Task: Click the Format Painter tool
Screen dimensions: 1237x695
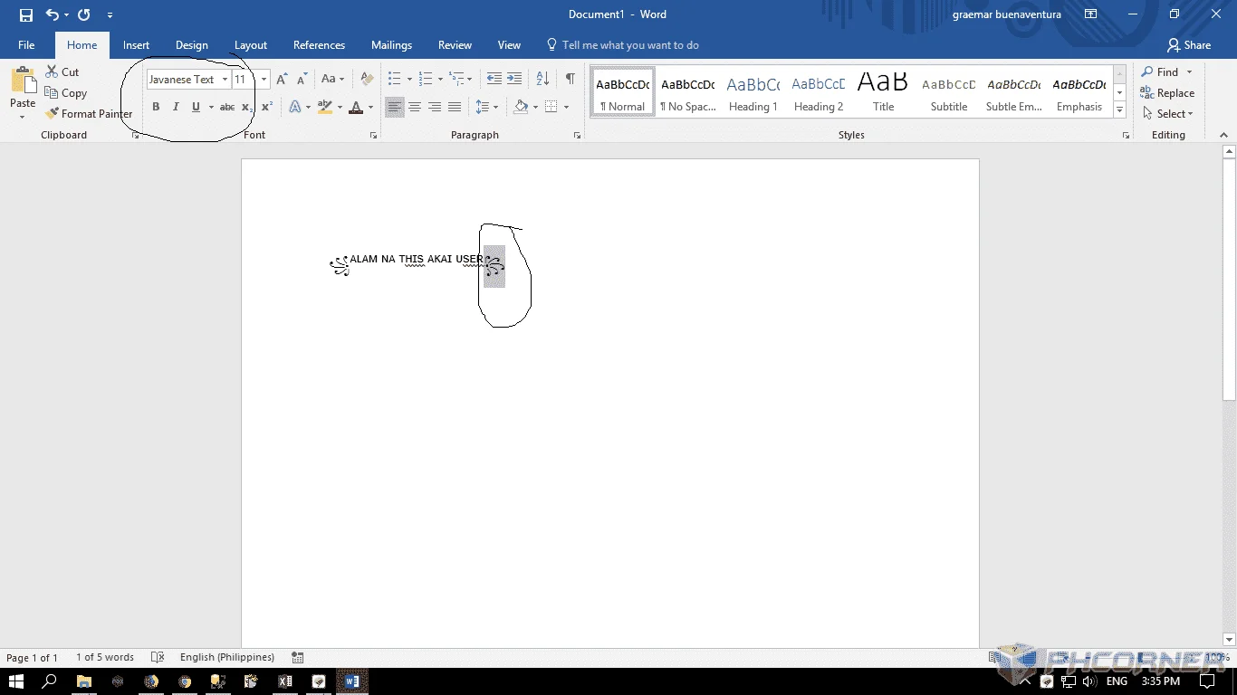Action: click(x=89, y=114)
